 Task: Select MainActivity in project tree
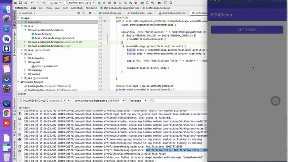tap(43, 34)
